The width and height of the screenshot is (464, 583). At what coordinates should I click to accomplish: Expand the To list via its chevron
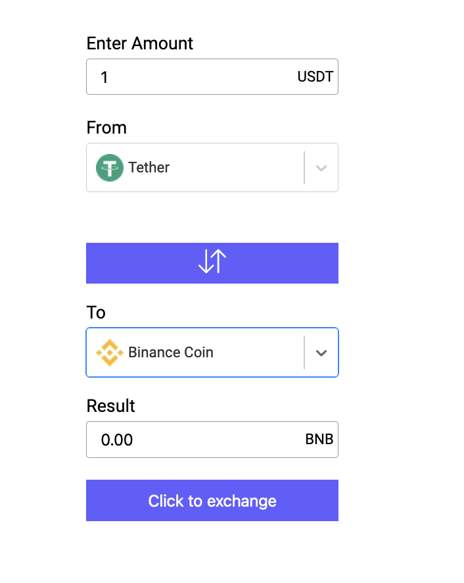click(321, 353)
